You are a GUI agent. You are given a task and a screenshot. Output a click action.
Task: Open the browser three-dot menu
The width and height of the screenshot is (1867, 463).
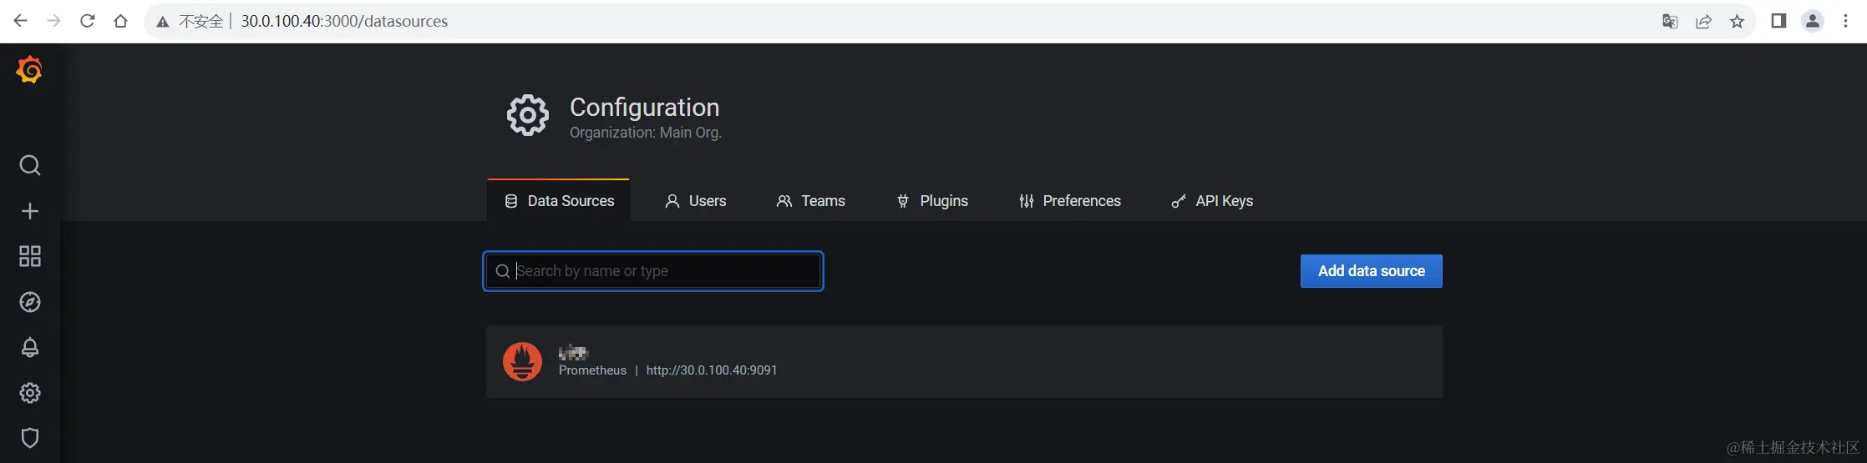click(1846, 21)
